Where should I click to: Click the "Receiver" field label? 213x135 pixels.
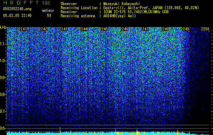[69, 12]
